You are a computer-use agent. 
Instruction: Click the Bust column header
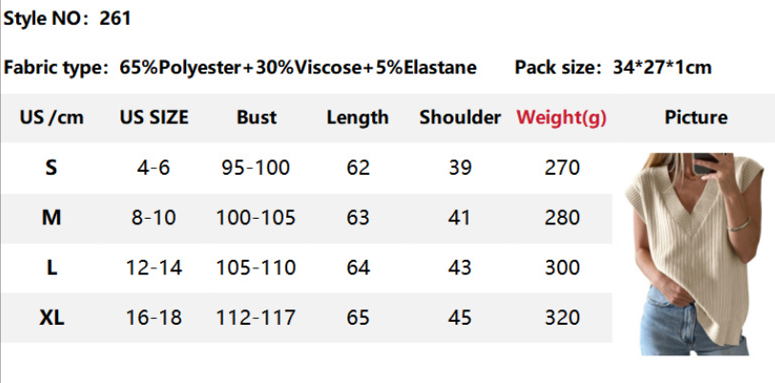click(x=256, y=118)
